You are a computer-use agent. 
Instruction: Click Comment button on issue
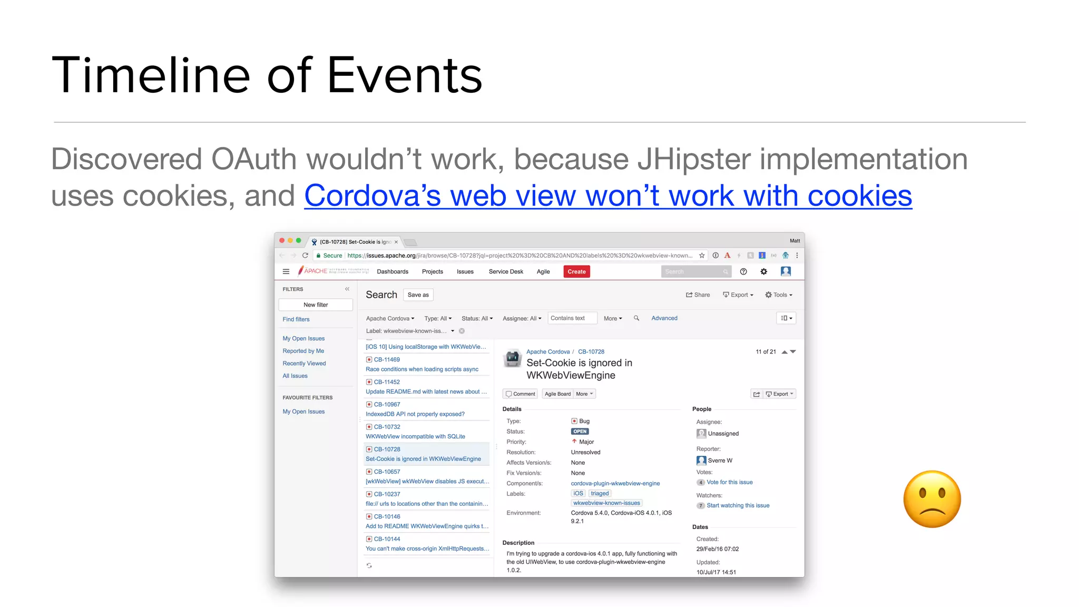tap(521, 394)
